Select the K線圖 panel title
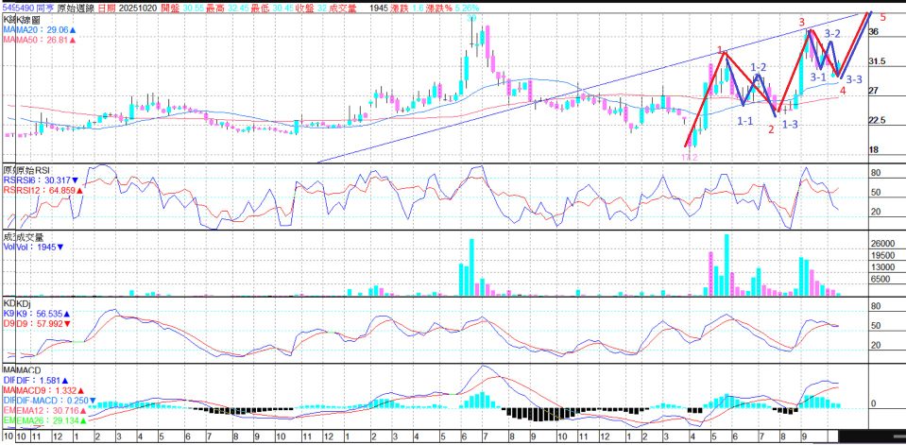 pos(26,20)
